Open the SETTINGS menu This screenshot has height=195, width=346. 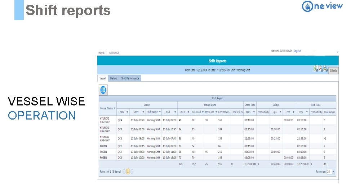114,53
